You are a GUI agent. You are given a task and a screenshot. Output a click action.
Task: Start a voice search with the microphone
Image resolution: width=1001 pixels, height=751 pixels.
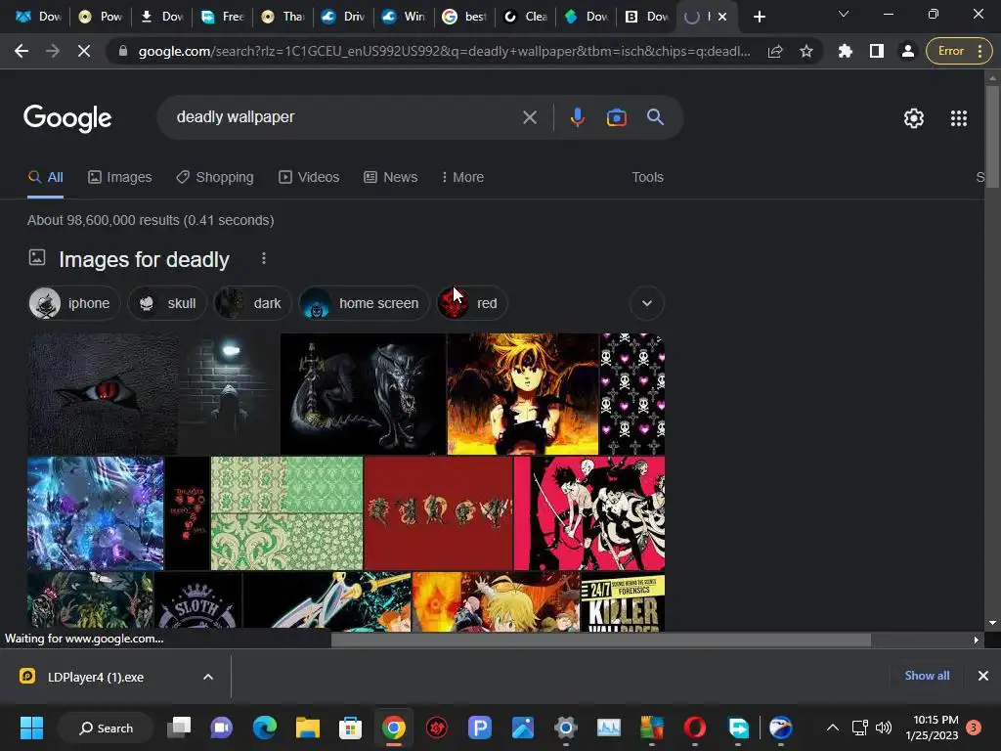(x=577, y=117)
